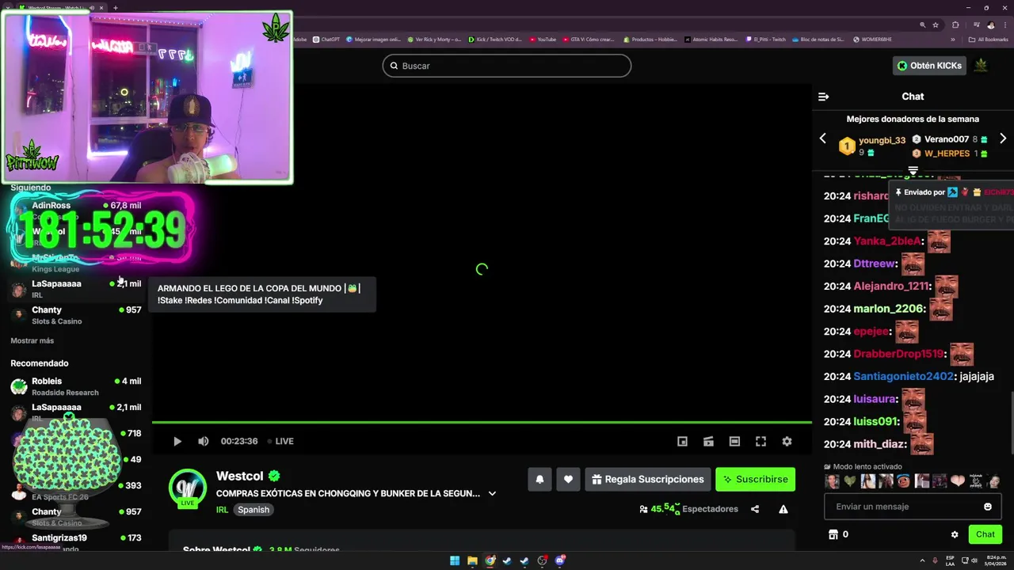Open ChatGPT bookmark
The height and width of the screenshot is (570, 1014).
(326, 39)
